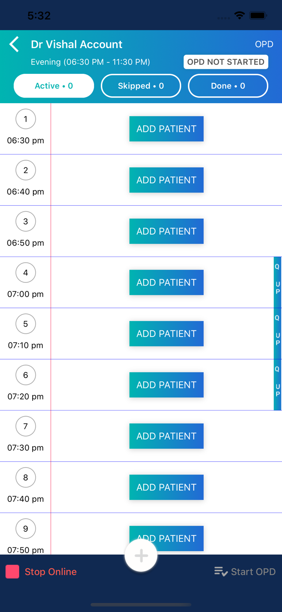
Task: Tap the pink square next to Stop Online
Action: pyautogui.click(x=12, y=572)
